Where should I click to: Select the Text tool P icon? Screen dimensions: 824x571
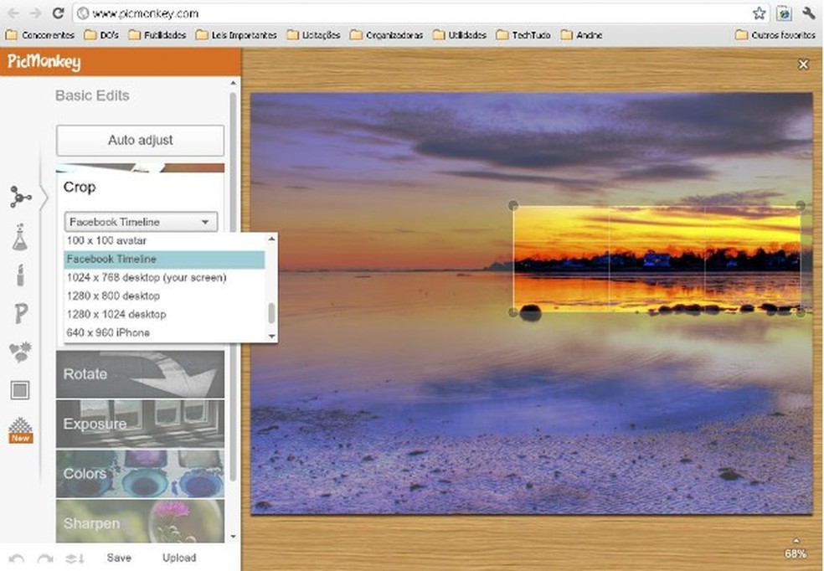[21, 314]
